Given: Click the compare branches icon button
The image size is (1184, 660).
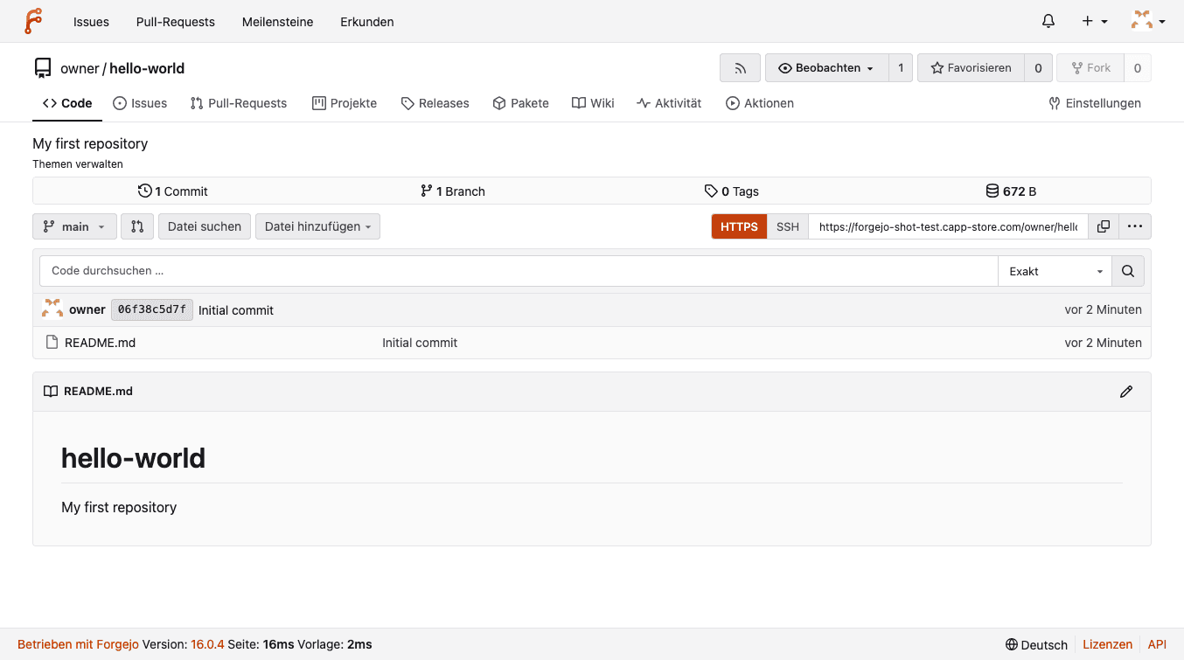Looking at the screenshot, I should coord(137,226).
